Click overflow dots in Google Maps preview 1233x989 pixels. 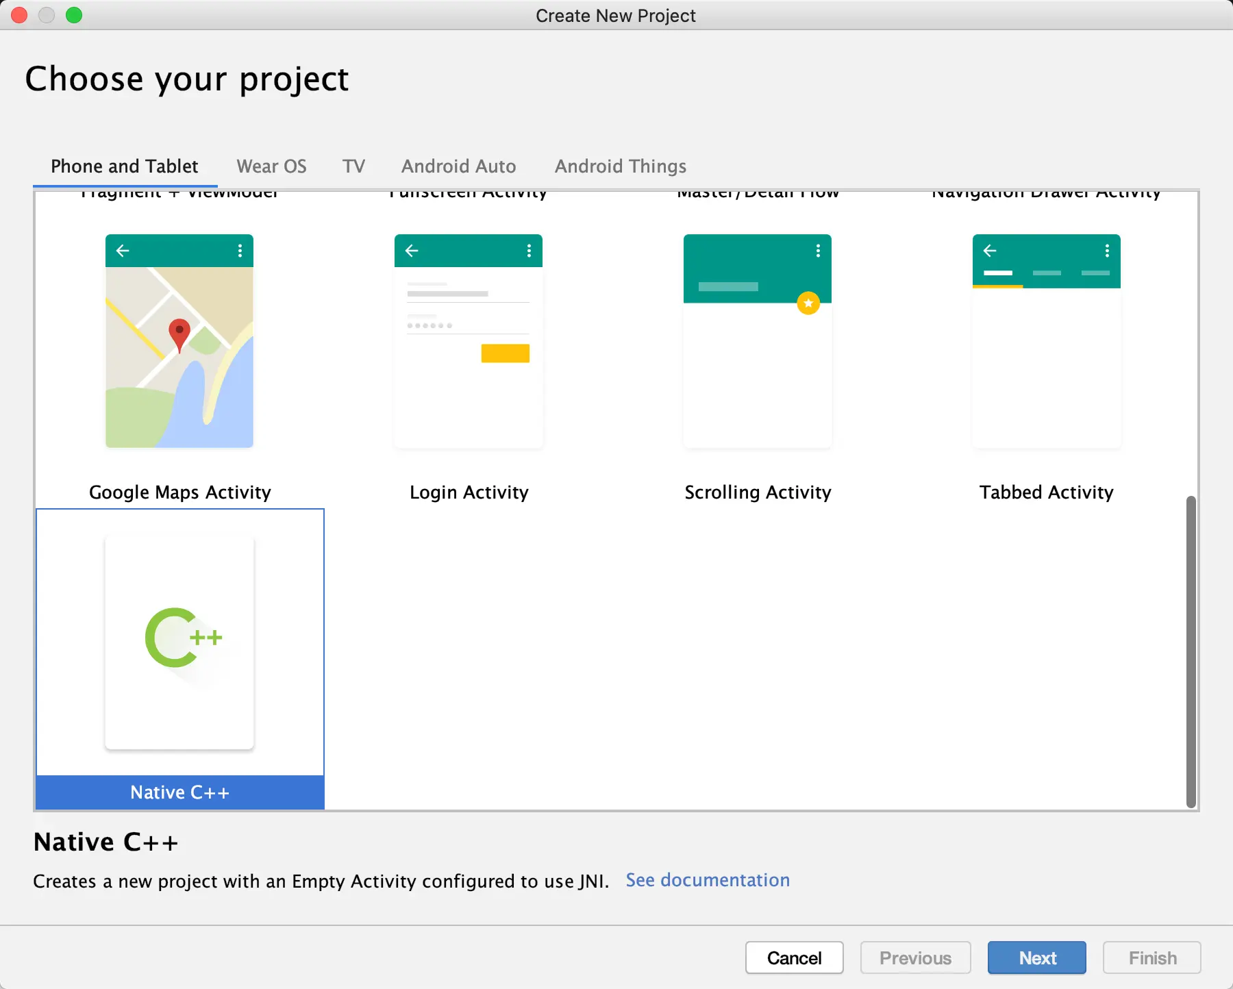240,251
